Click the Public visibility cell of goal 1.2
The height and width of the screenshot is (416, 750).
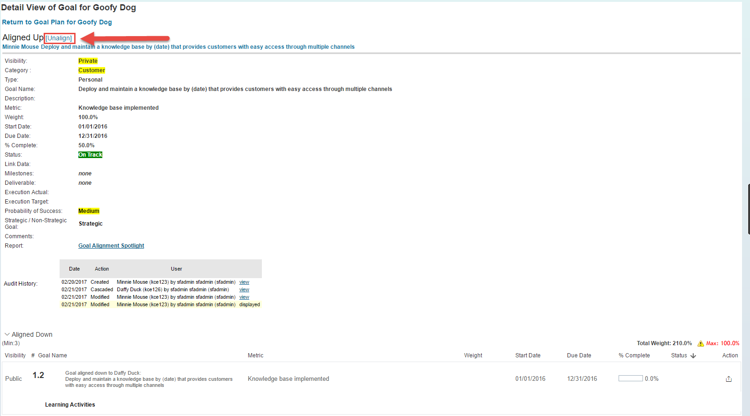(14, 379)
